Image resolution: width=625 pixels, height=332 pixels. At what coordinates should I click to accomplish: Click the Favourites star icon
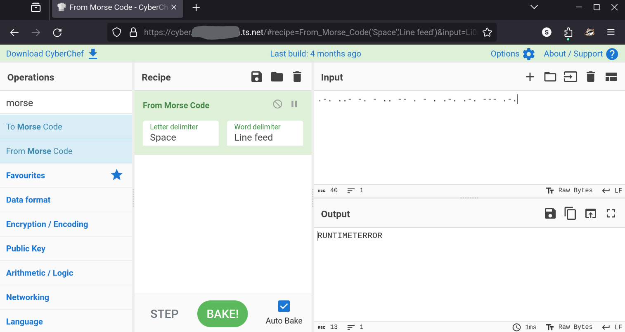coord(117,175)
